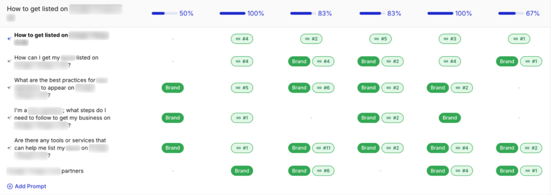Click sparkle icon beside 'How can I get my' prompt

pos(10,61)
